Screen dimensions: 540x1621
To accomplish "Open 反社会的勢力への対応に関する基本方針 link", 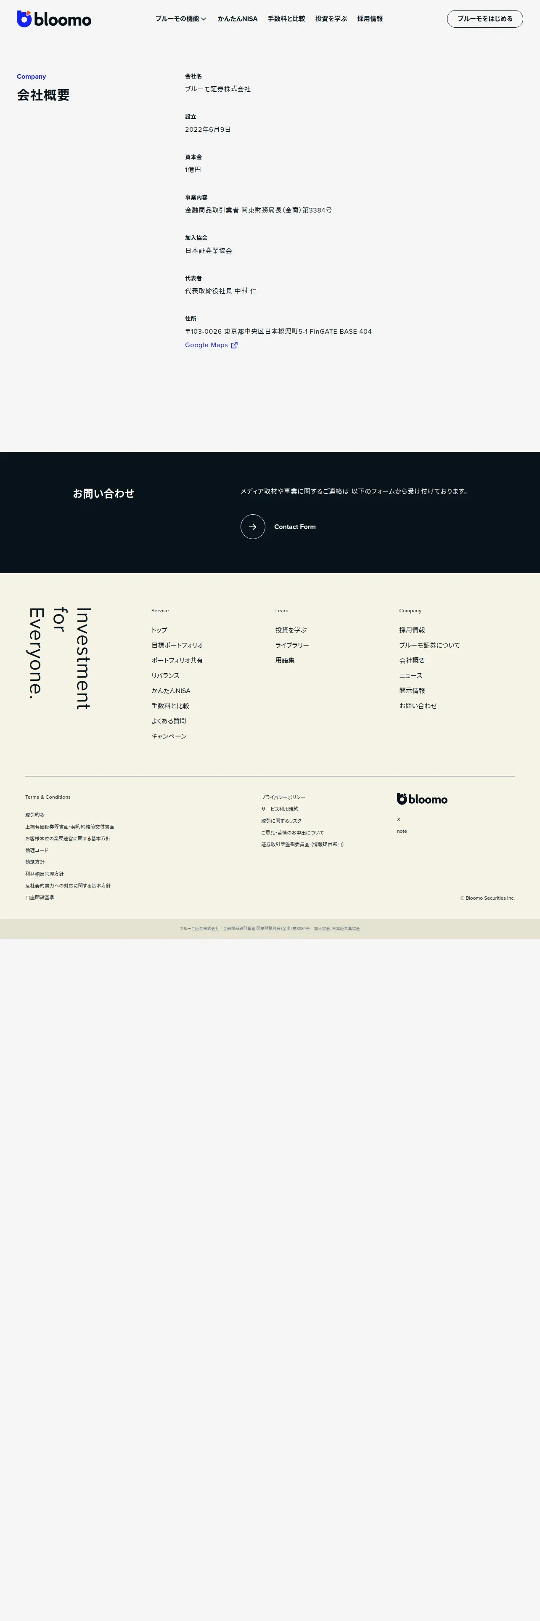I will (x=68, y=885).
